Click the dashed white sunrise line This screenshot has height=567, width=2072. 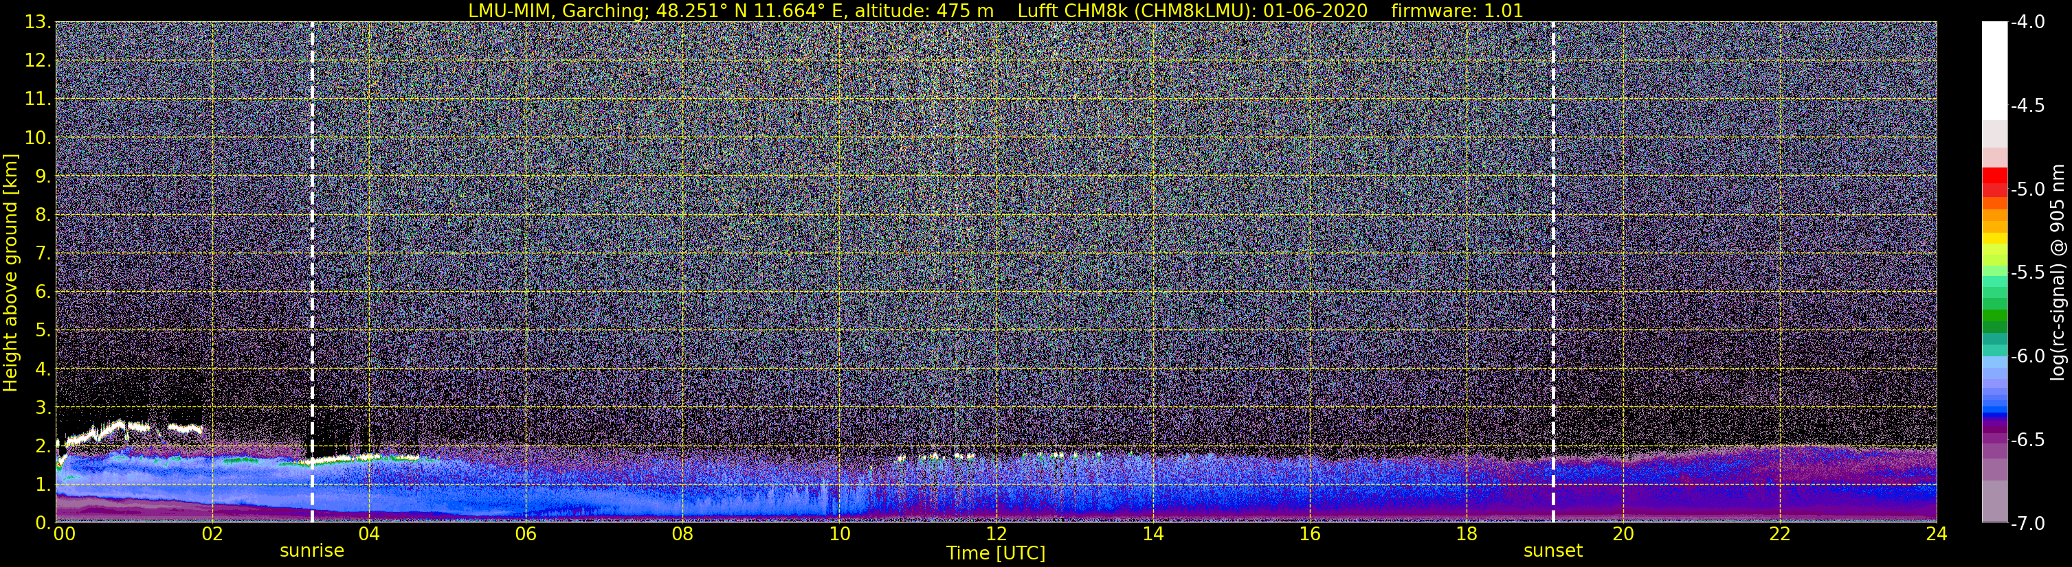pyautogui.click(x=312, y=273)
